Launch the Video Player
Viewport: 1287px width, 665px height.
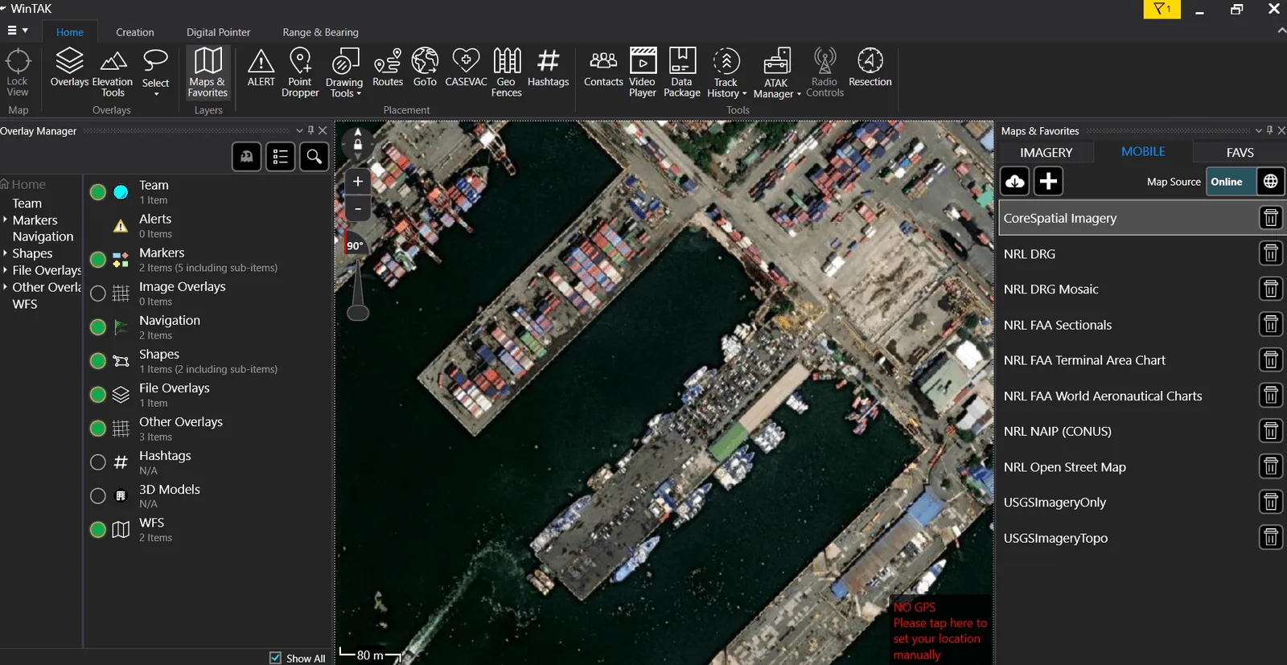(x=643, y=72)
